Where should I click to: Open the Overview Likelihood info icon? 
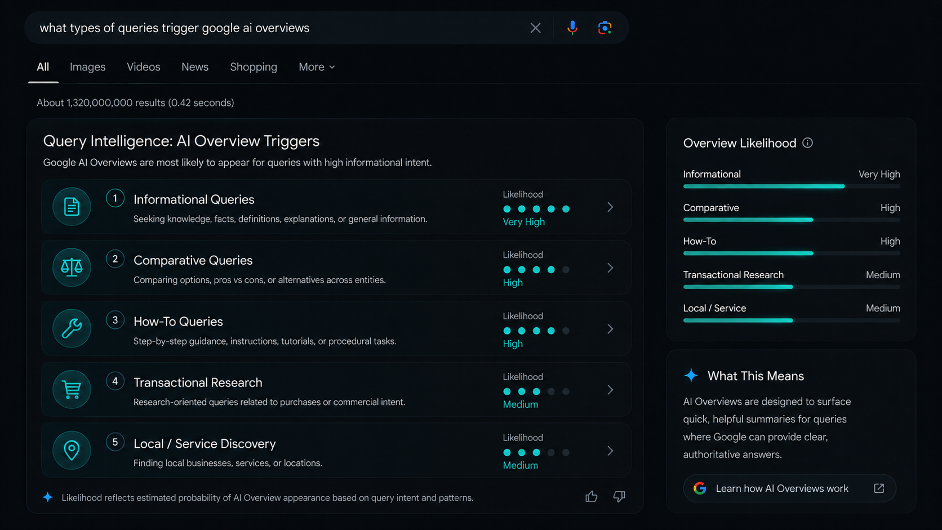coord(807,143)
